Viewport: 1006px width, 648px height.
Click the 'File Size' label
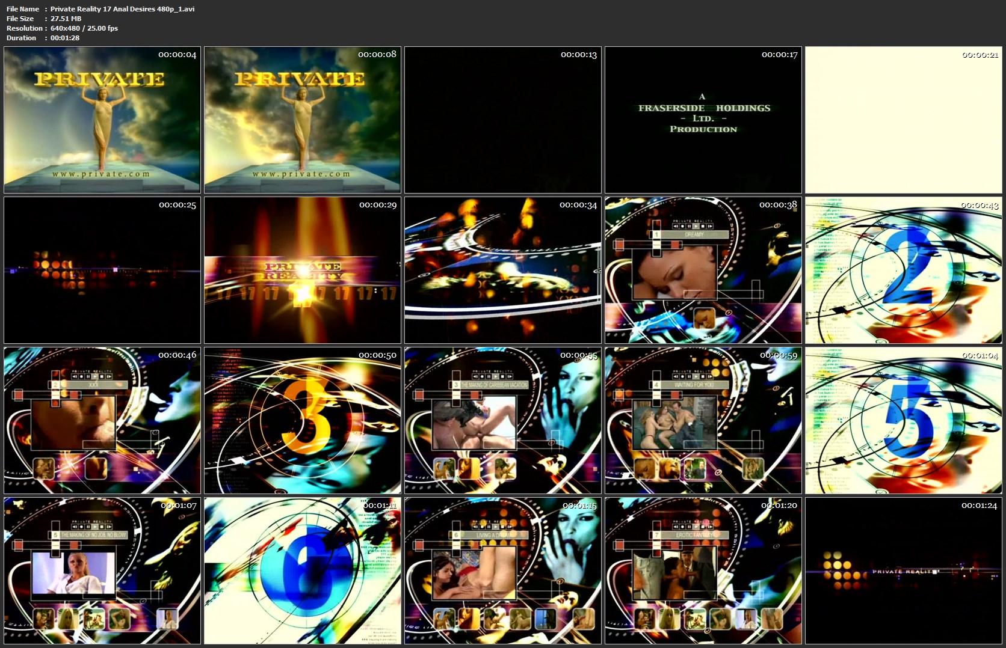pos(20,19)
